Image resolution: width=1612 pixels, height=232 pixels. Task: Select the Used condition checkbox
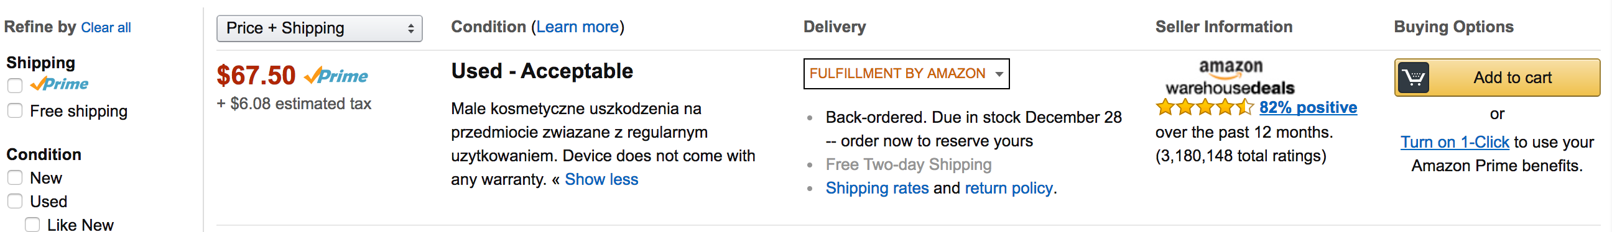point(15,202)
